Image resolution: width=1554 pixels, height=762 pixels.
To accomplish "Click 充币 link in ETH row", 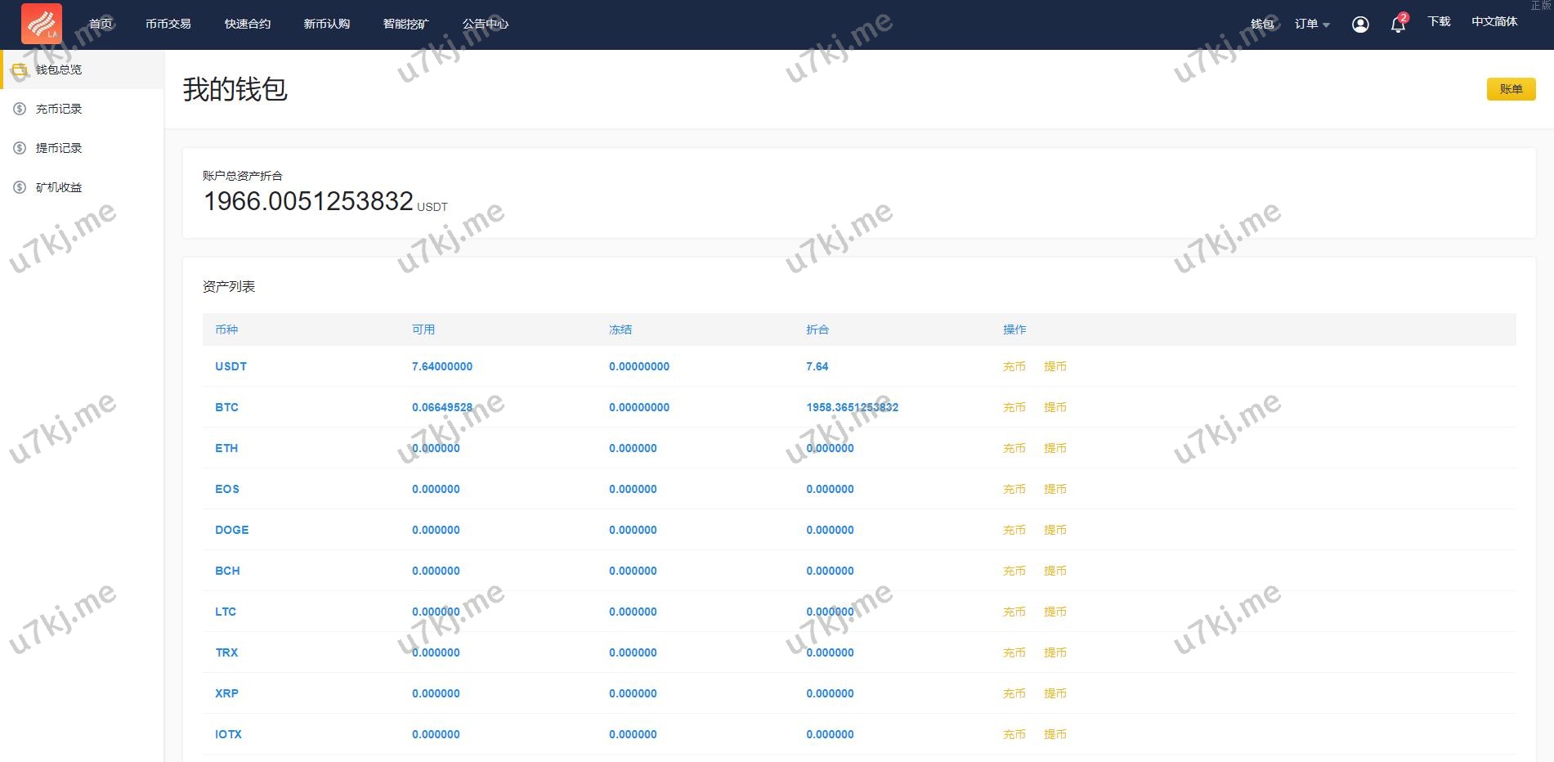I will (x=1014, y=448).
